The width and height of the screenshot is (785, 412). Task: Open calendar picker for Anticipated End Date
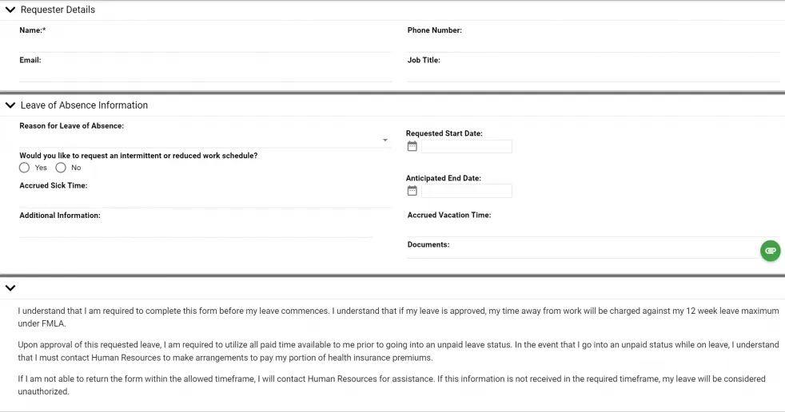(x=412, y=191)
